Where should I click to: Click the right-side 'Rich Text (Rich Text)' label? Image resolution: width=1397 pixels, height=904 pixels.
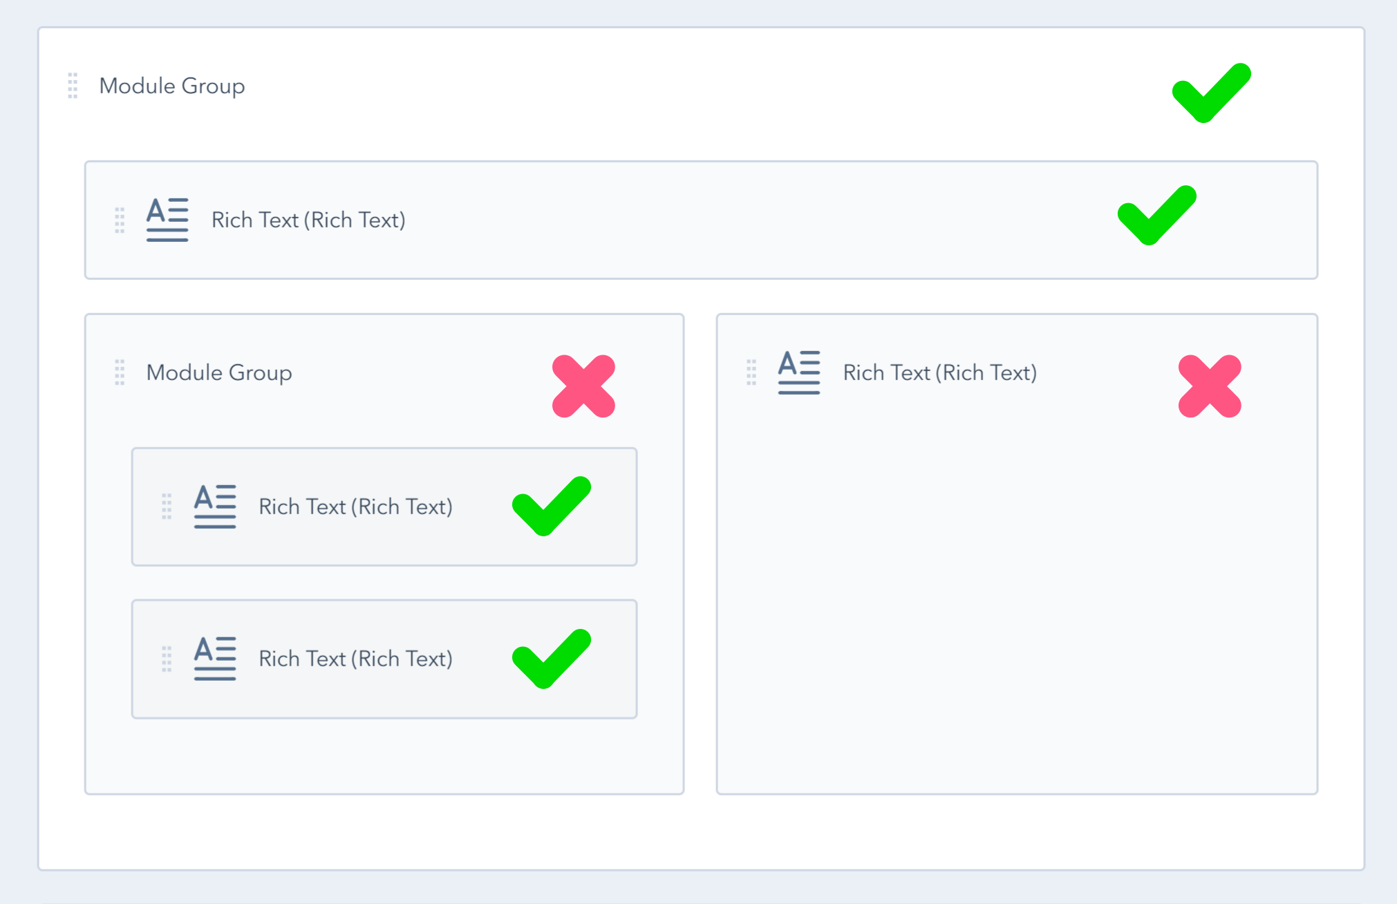(x=940, y=373)
